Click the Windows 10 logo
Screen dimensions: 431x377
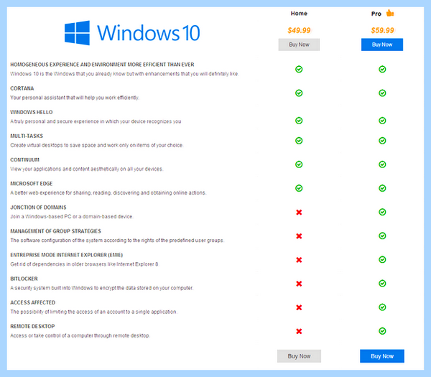[x=132, y=33]
